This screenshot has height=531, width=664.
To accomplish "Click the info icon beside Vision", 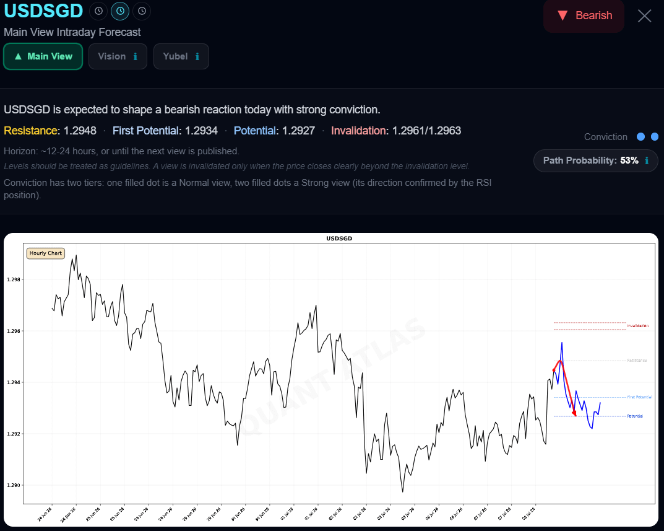I will (x=136, y=56).
